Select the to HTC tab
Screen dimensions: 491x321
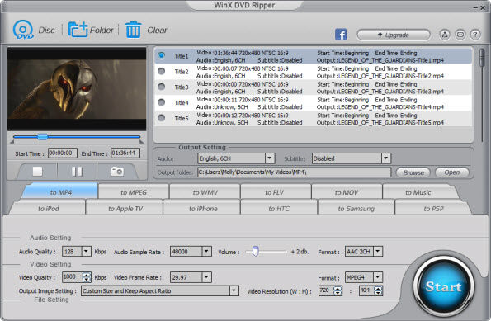[279, 208]
